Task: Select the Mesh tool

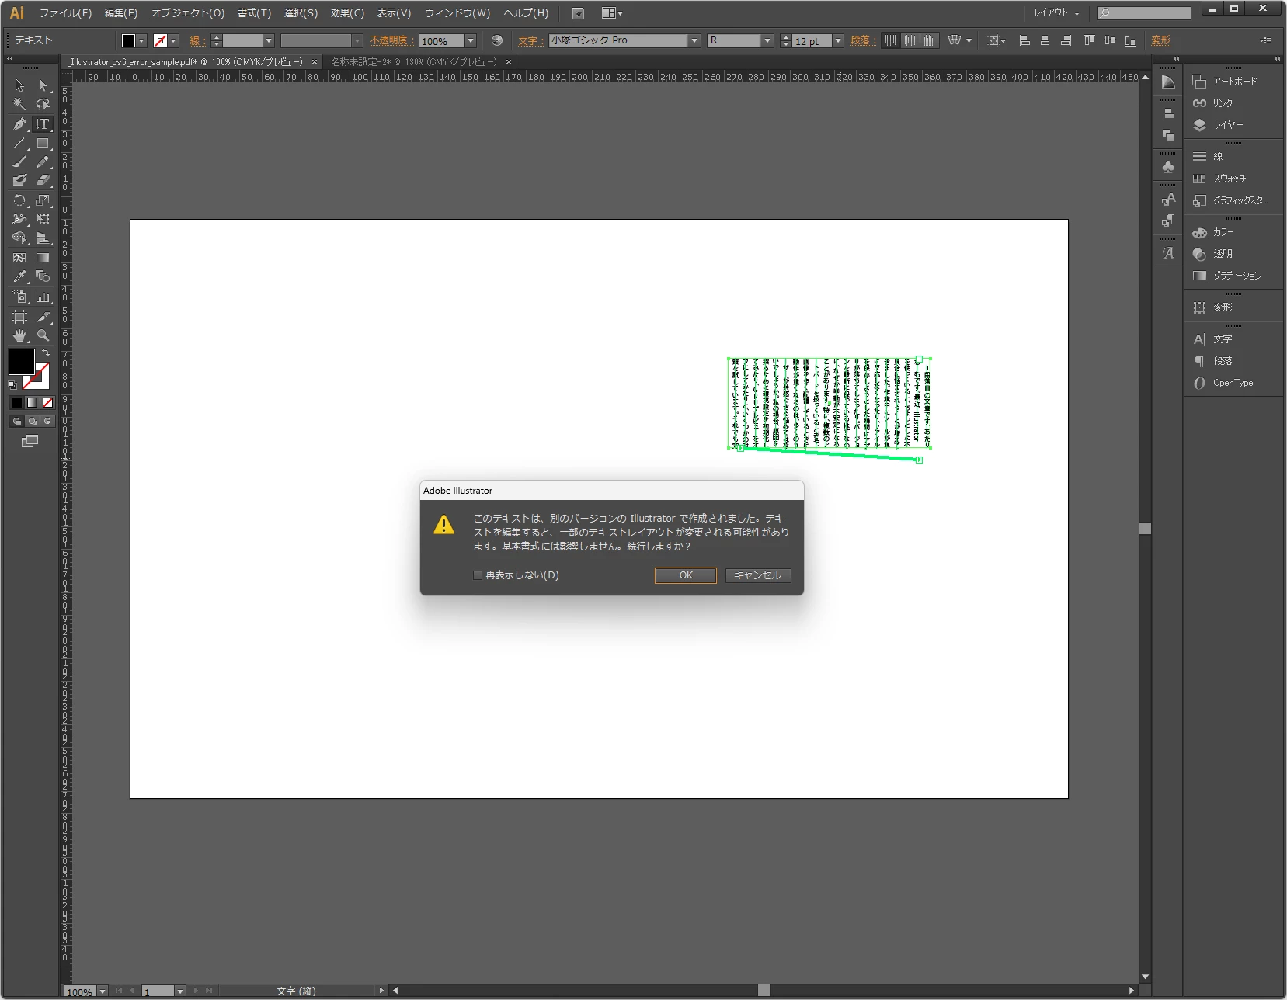Action: pos(19,258)
